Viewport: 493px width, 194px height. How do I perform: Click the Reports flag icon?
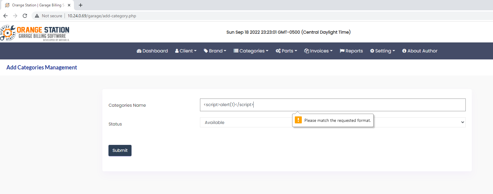pos(342,51)
